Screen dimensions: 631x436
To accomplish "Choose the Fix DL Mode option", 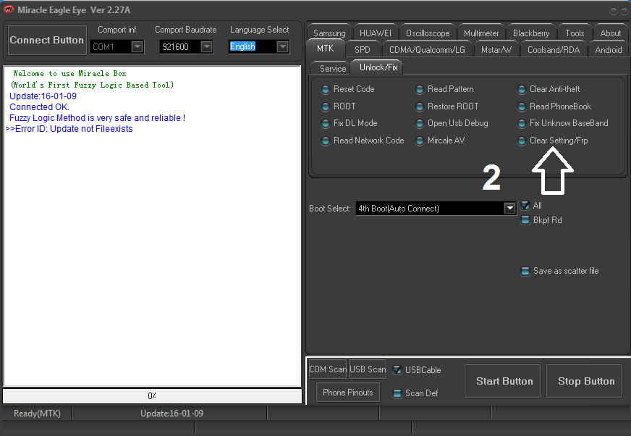I will (x=350, y=123).
